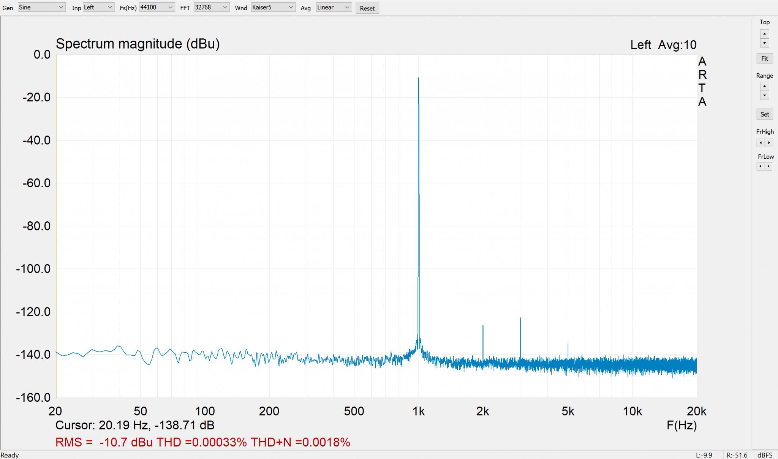Open the Fs(Hz) sample rate dropdown
This screenshot has height=459, width=778.
tap(157, 8)
